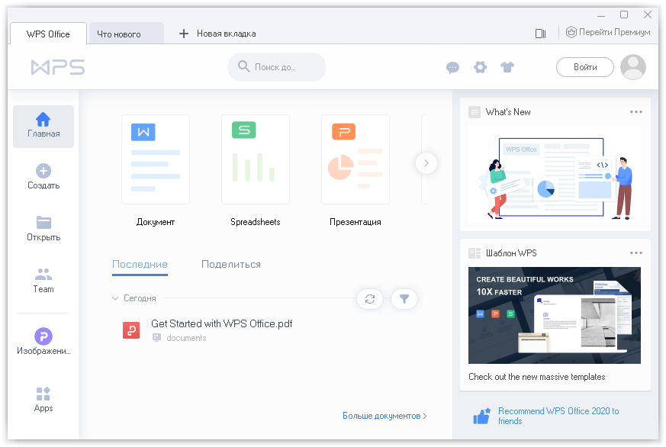Expand more options on What's New panel
666x447 pixels.
click(636, 111)
